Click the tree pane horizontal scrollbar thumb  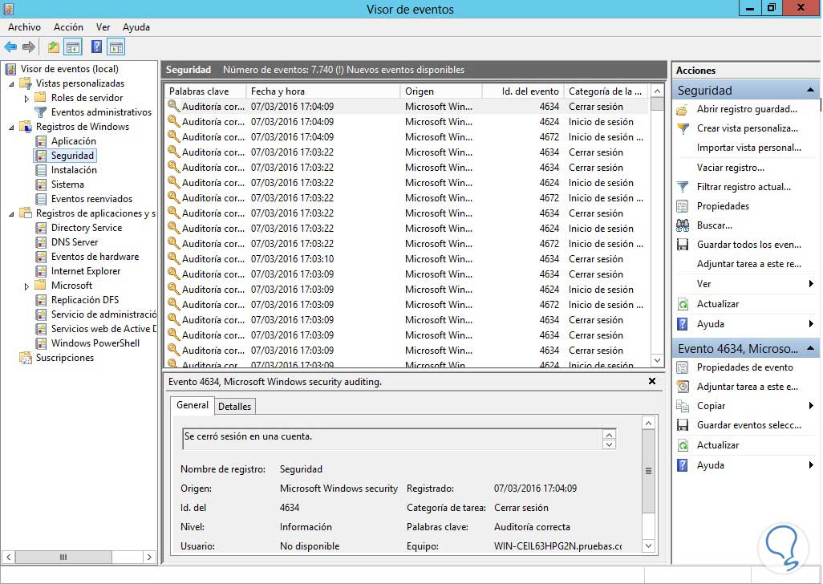coord(63,558)
